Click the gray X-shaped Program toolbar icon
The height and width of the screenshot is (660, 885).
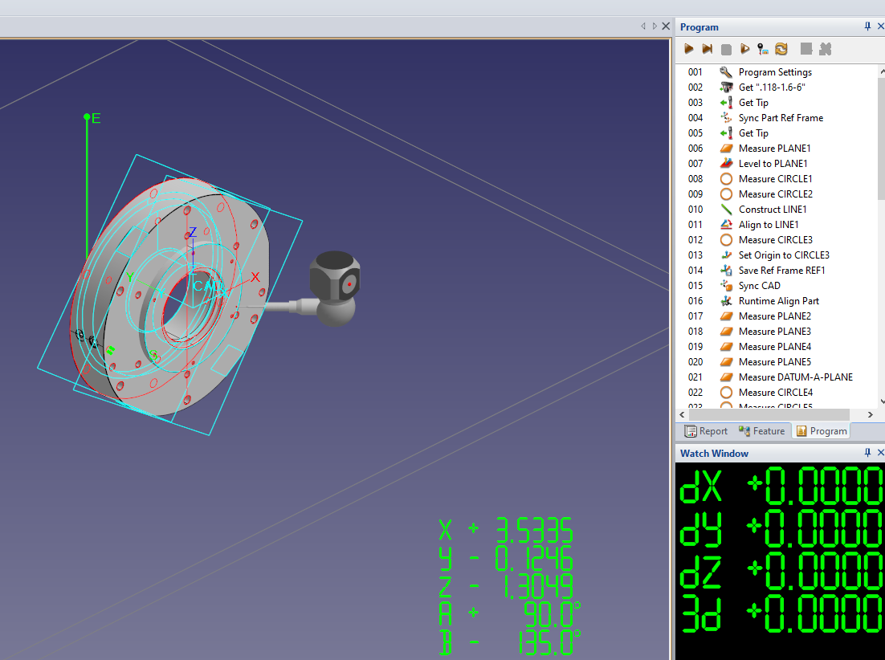[x=826, y=49]
